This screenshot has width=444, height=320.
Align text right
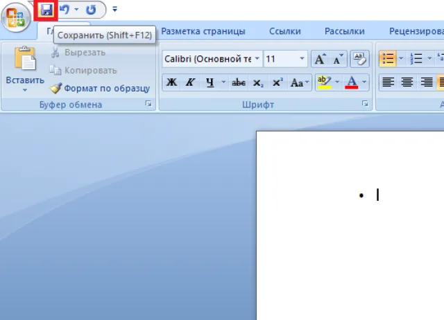(x=427, y=82)
